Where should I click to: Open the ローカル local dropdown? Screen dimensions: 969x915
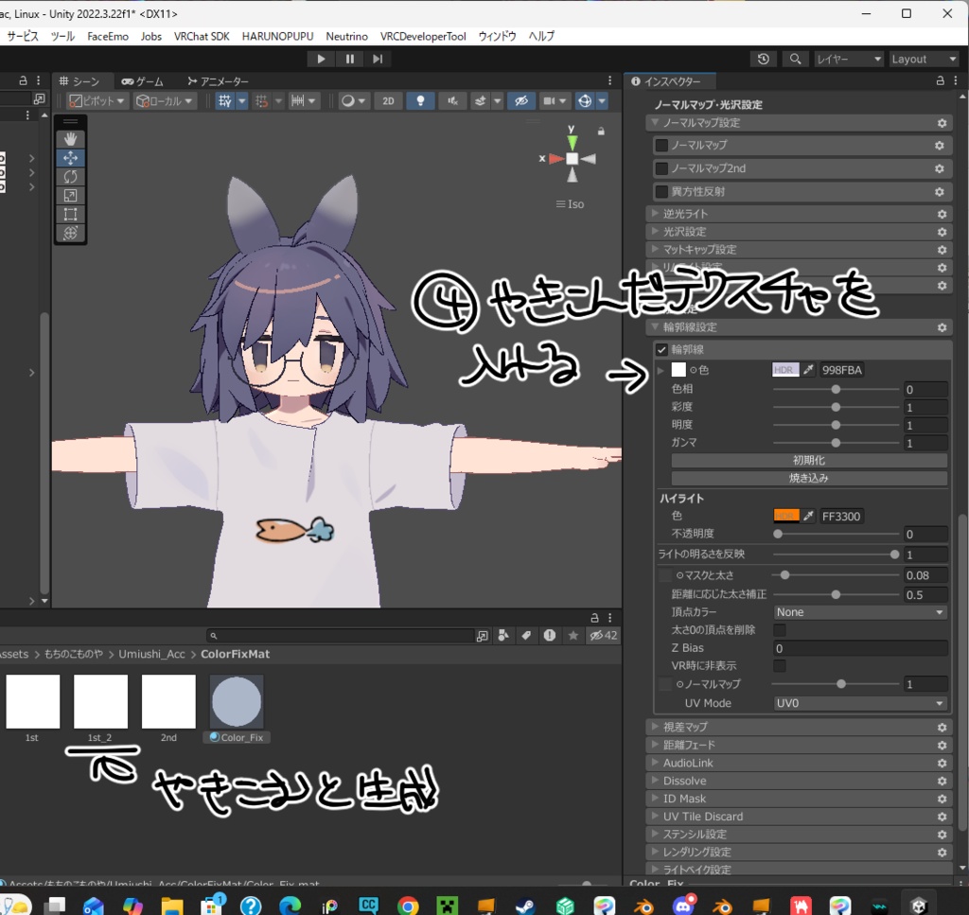pos(165,100)
